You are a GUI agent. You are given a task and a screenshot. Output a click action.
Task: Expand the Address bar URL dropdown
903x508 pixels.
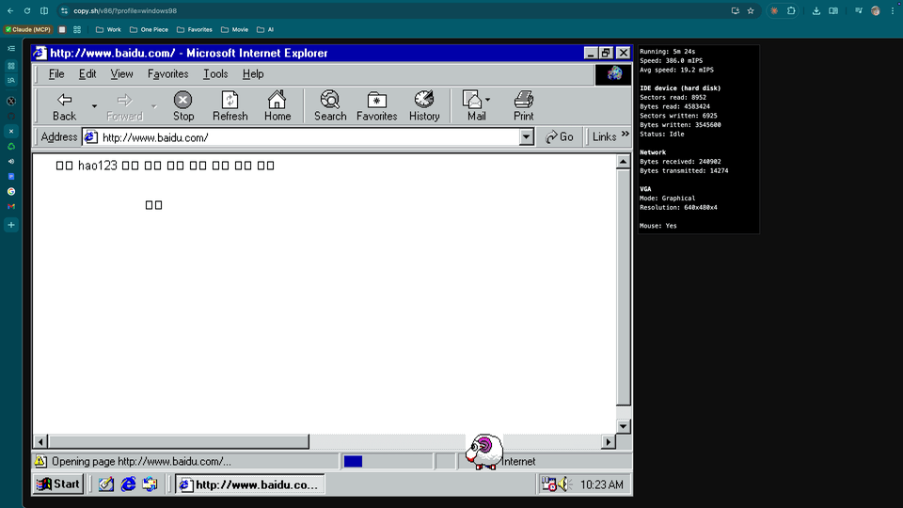tap(527, 137)
